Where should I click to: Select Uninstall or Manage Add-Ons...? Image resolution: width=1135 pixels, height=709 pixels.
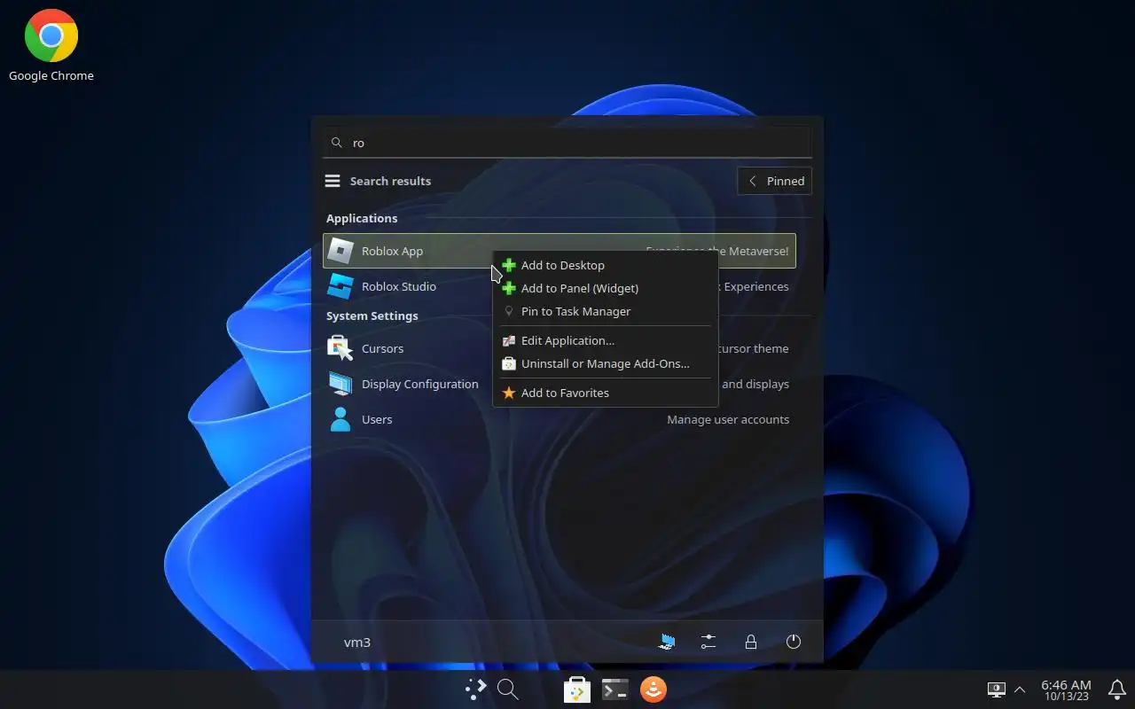[x=605, y=363]
